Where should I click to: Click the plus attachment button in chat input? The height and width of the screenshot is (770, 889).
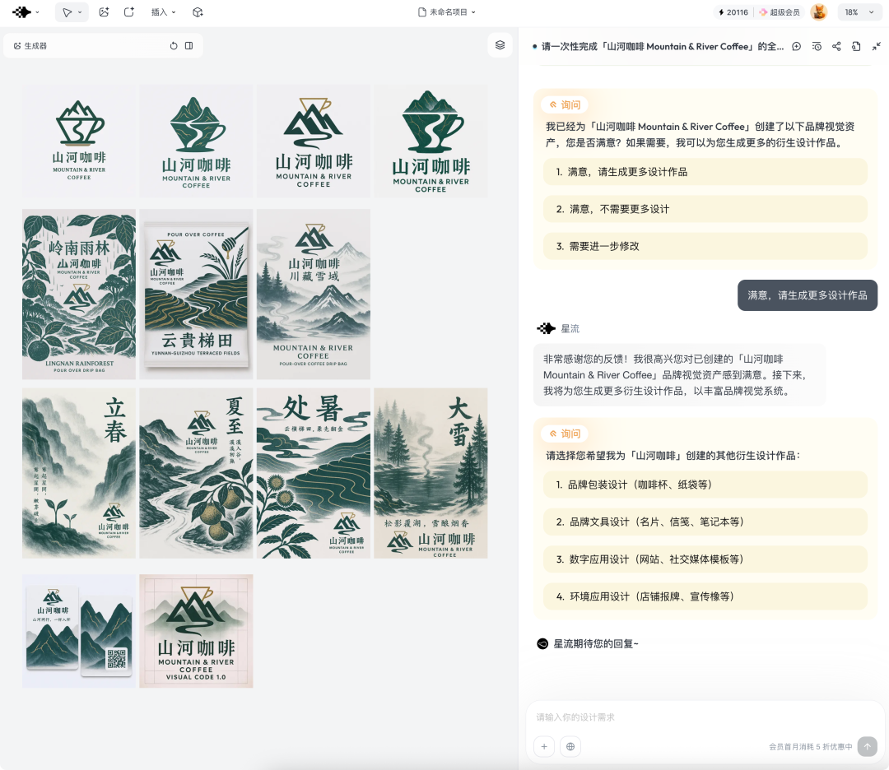pyautogui.click(x=544, y=746)
